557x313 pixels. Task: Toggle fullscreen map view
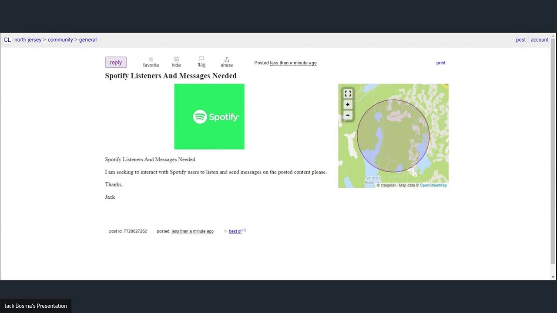[348, 93]
